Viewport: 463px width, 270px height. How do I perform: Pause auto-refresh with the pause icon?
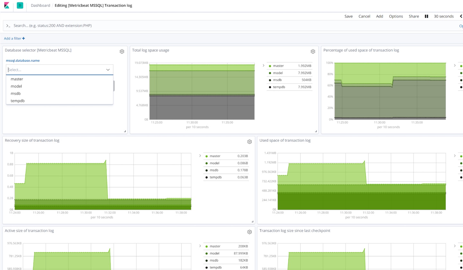pyautogui.click(x=426, y=16)
